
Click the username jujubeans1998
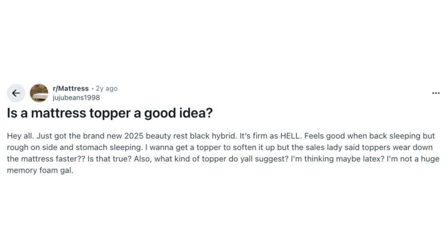pyautogui.click(x=75, y=98)
